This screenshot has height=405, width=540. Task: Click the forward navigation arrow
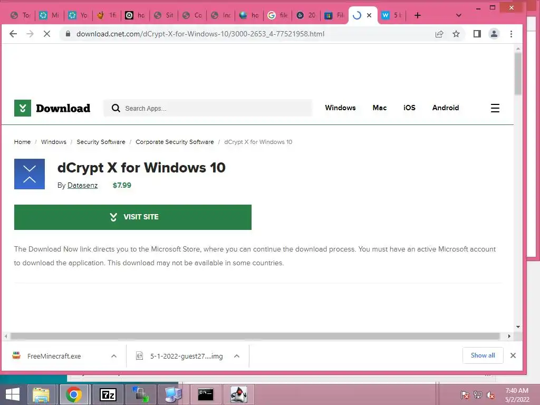pyautogui.click(x=30, y=34)
